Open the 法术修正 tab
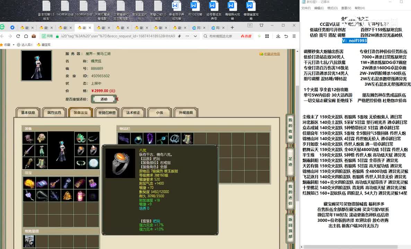The width and height of the screenshot is (411, 249). pyautogui.click(x=133, y=112)
